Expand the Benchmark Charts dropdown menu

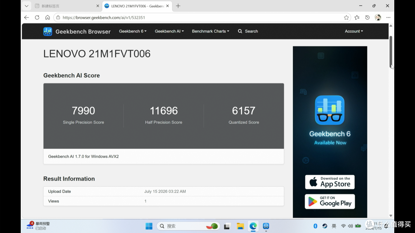pos(211,31)
